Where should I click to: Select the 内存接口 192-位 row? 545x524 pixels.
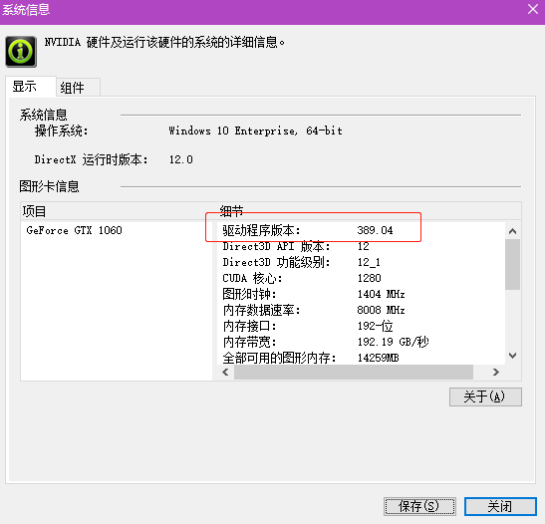[x=361, y=326]
